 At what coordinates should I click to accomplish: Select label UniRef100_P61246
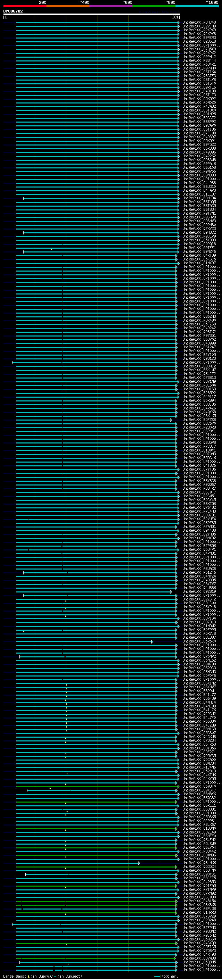[199, 572]
